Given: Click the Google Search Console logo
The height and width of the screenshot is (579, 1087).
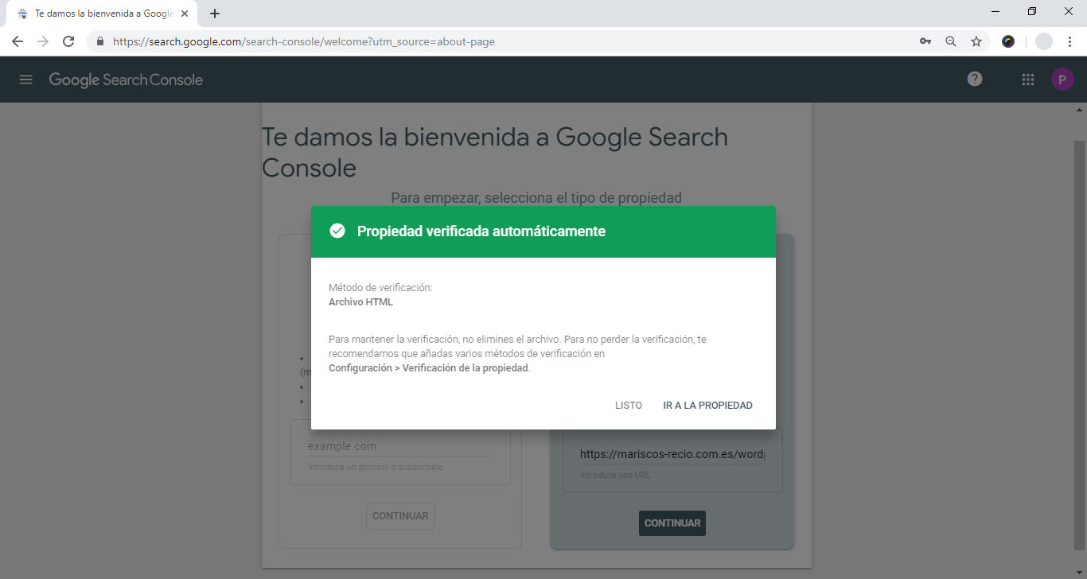Looking at the screenshot, I should pos(126,80).
